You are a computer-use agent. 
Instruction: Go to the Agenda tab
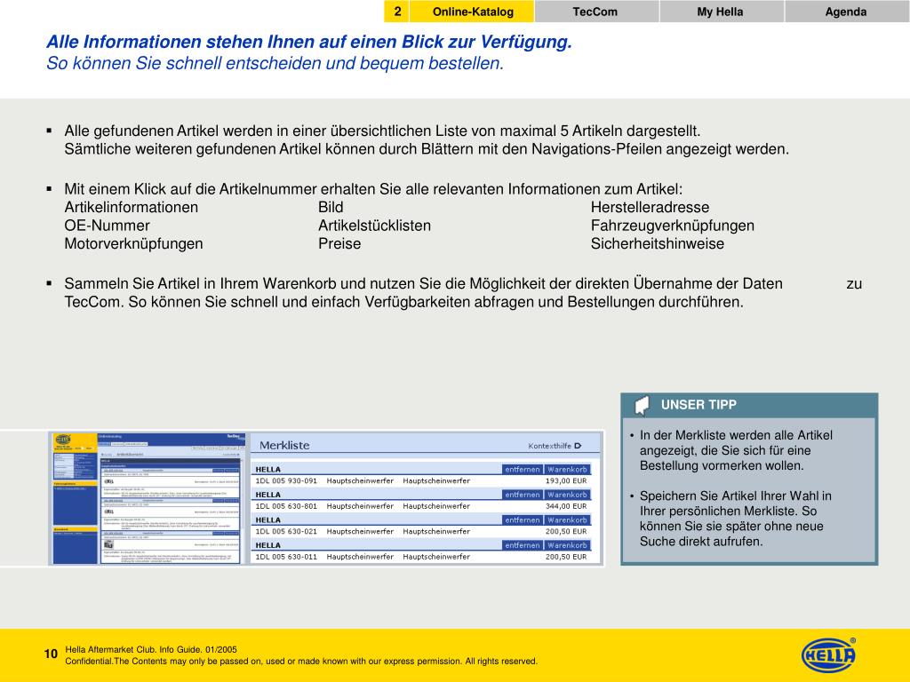click(x=846, y=12)
